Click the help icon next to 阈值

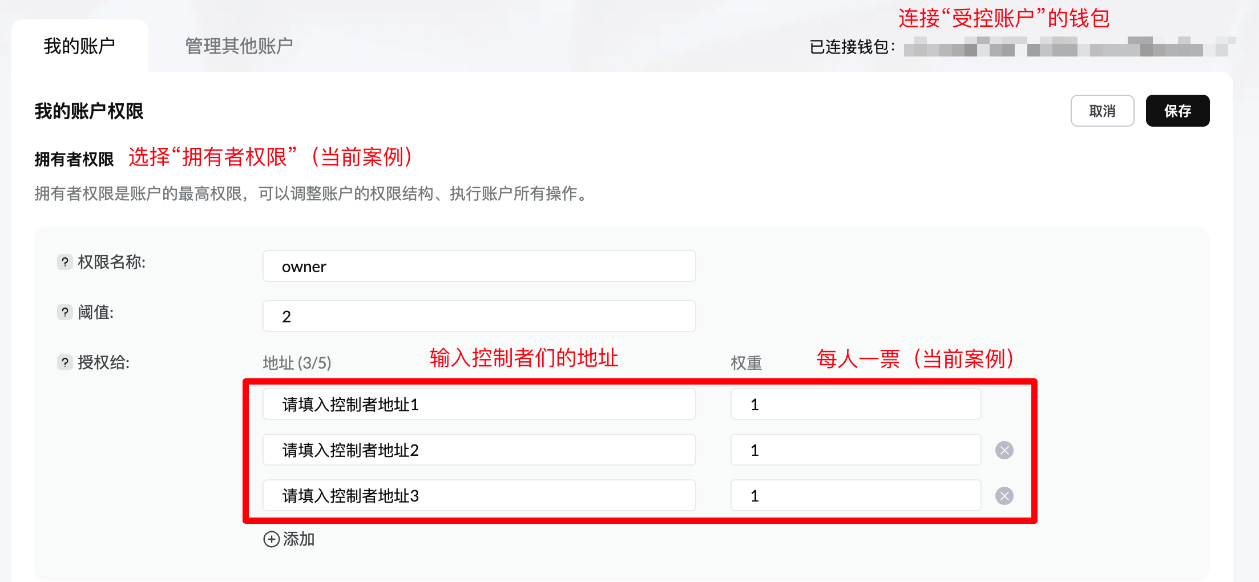pyautogui.click(x=64, y=313)
